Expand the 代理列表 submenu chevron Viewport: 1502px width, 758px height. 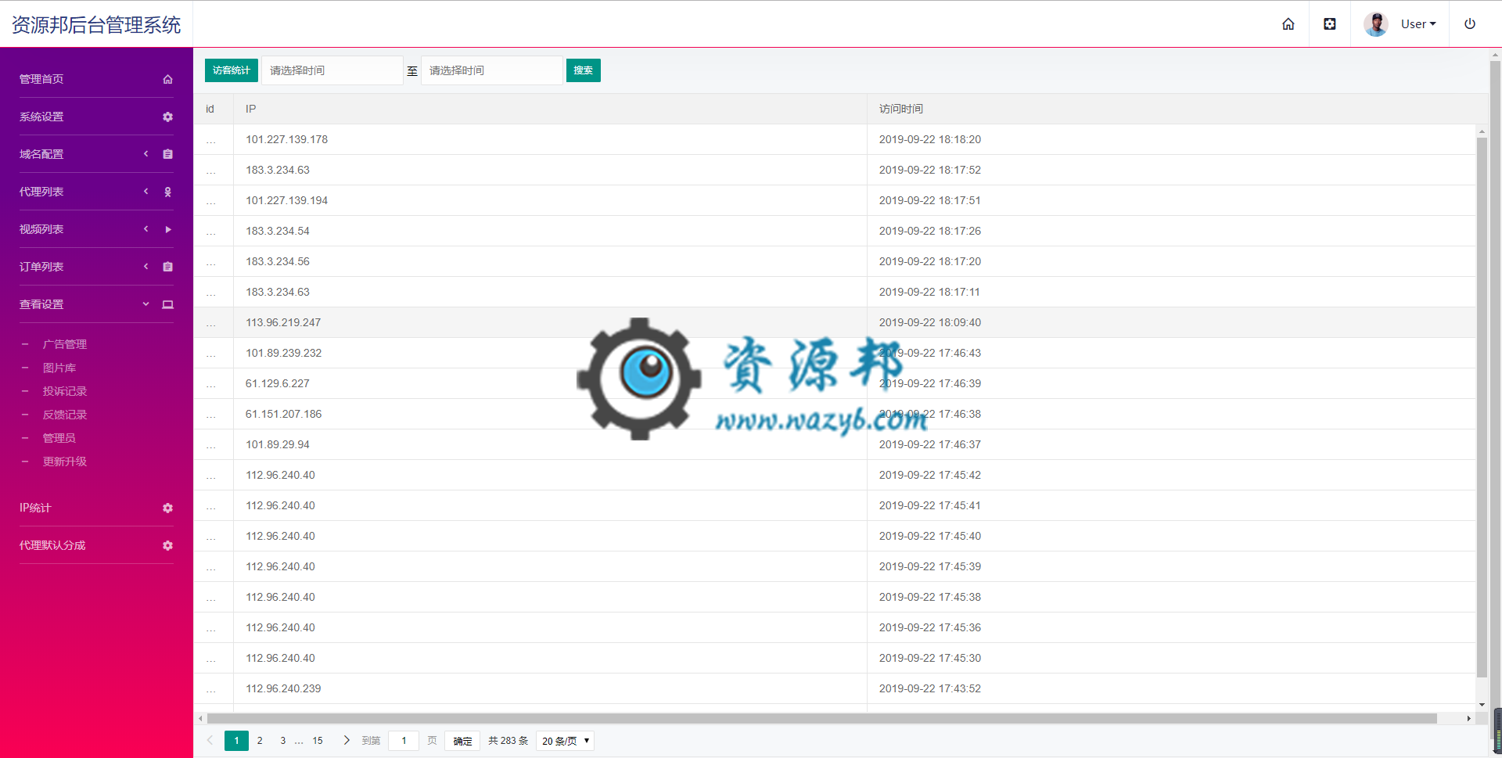[146, 192]
